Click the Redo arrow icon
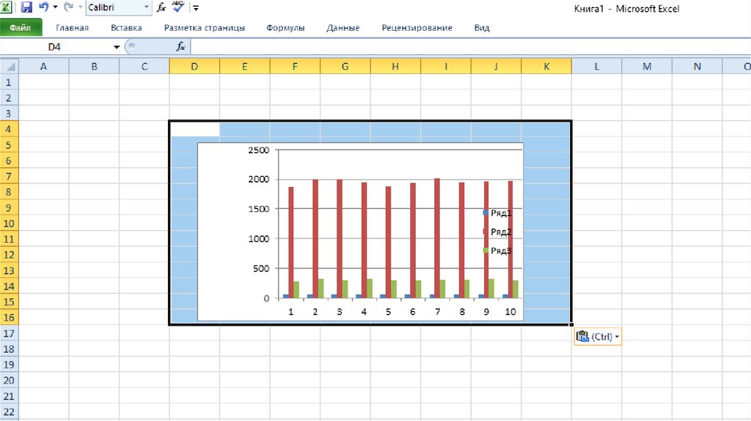 pyautogui.click(x=68, y=7)
